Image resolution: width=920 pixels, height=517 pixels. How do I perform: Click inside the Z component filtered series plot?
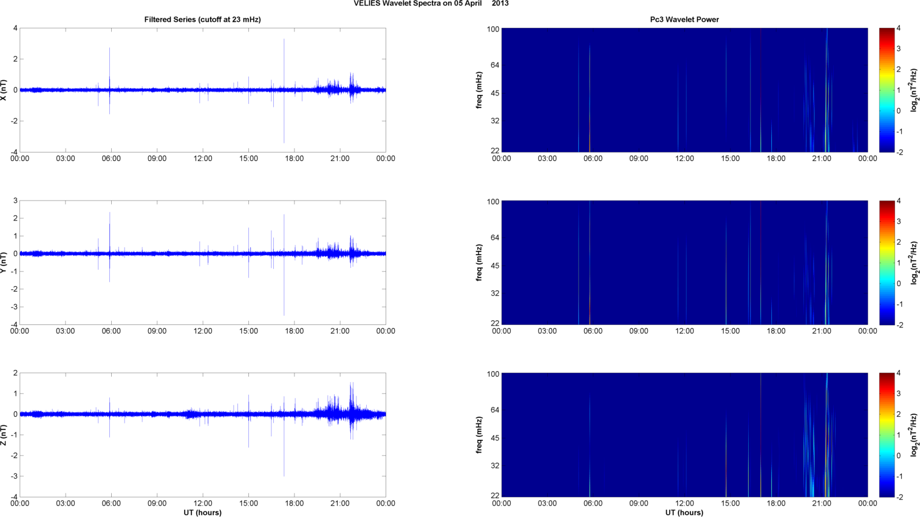203,435
